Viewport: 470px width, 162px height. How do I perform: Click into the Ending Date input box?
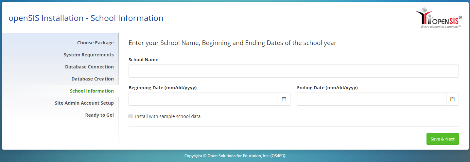pos(371,99)
